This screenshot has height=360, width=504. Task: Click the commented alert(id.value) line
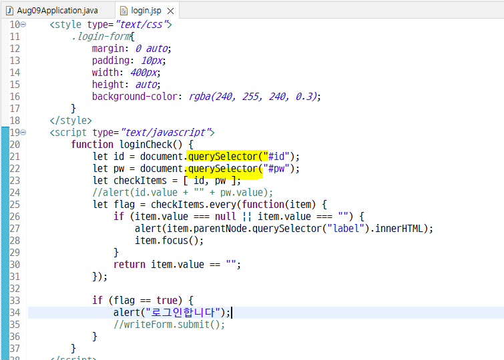(182, 193)
